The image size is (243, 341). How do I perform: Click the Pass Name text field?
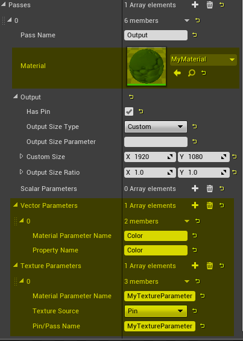coord(156,35)
